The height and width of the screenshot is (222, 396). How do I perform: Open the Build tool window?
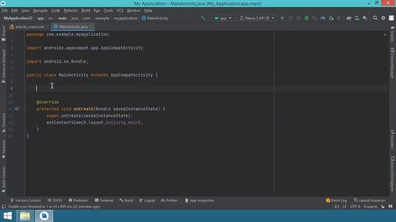point(126,200)
